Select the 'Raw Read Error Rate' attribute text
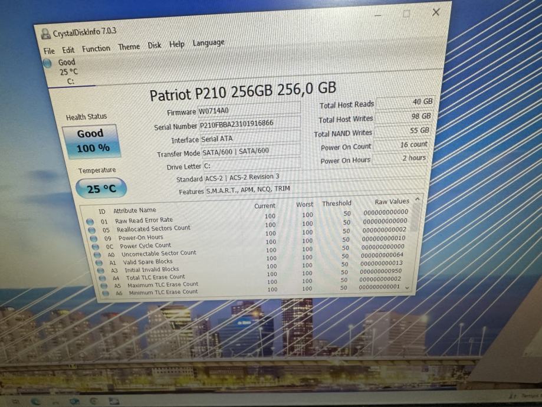 (144, 220)
